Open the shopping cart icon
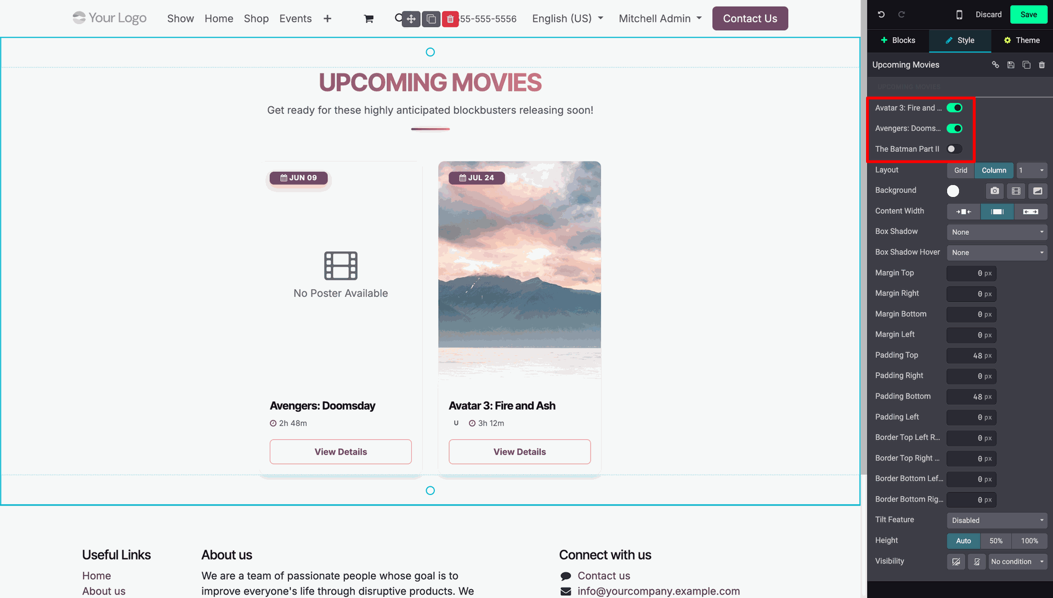1053x598 pixels. click(x=369, y=19)
